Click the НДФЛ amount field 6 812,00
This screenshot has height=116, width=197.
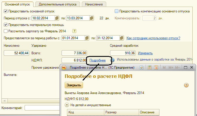[x=74, y=60]
